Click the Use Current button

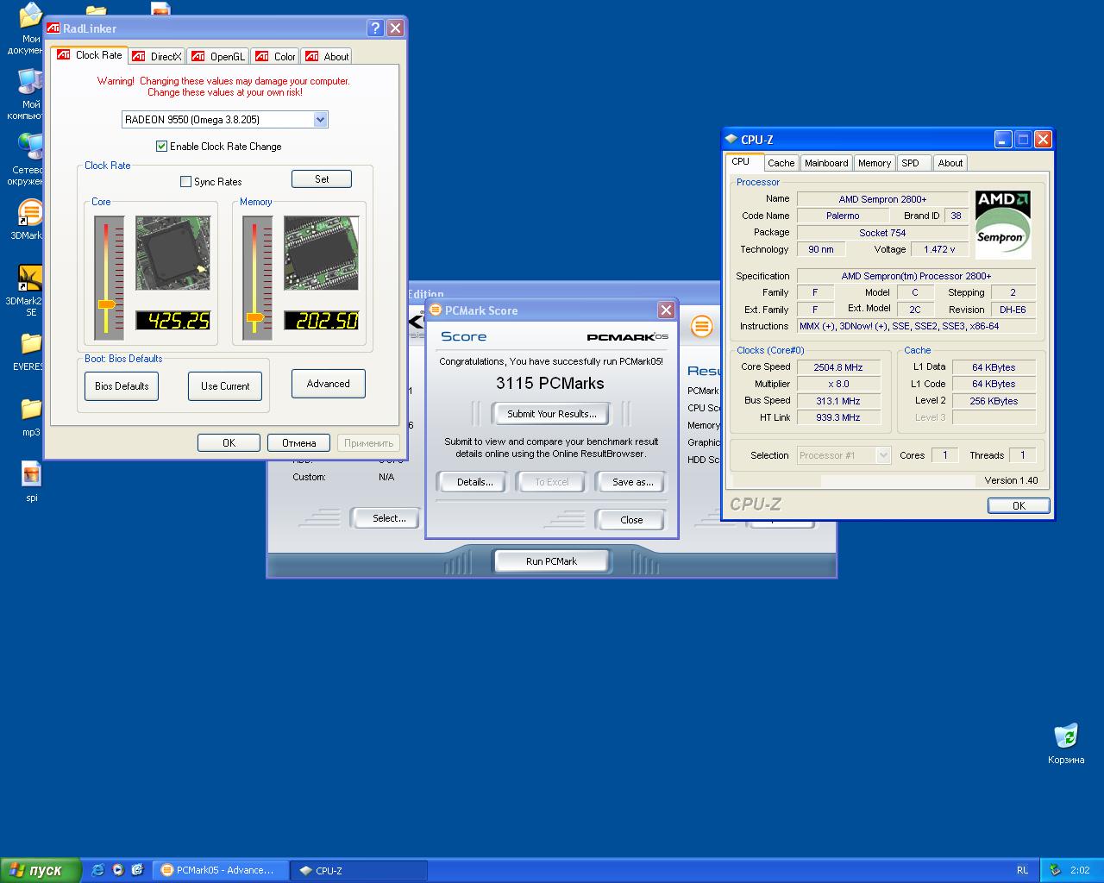(x=225, y=386)
